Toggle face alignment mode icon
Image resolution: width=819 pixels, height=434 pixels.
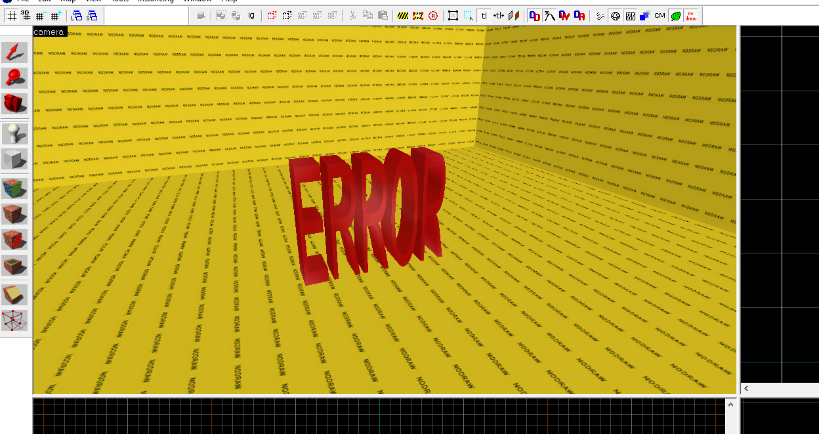click(514, 16)
